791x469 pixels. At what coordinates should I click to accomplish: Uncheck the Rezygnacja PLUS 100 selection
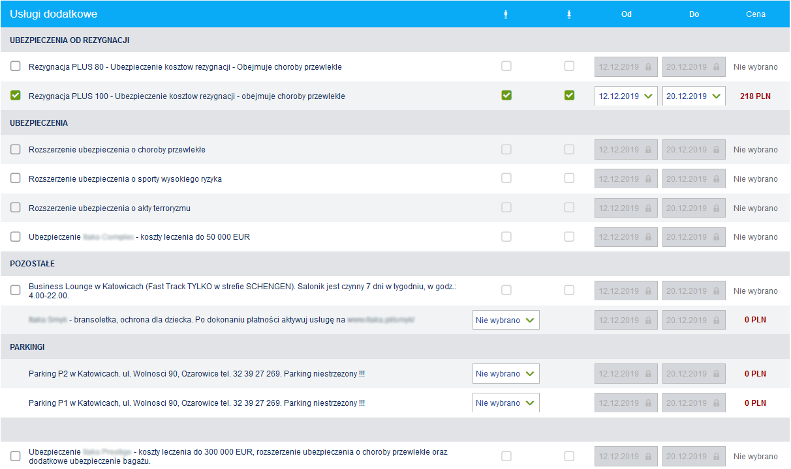pos(15,95)
